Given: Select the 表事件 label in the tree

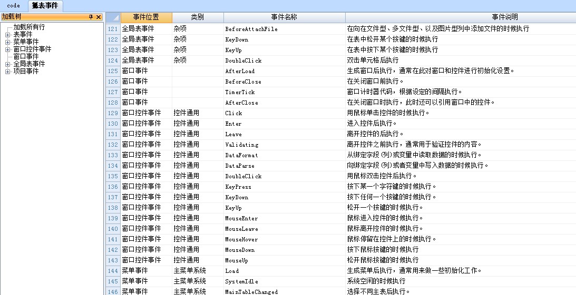Looking at the screenshot, I should pyautogui.click(x=23, y=35).
